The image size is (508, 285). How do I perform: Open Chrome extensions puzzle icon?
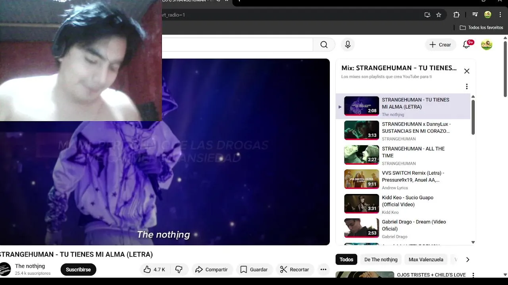(456, 15)
